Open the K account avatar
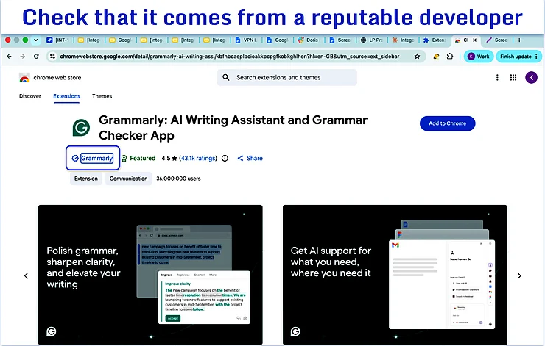 click(x=531, y=77)
